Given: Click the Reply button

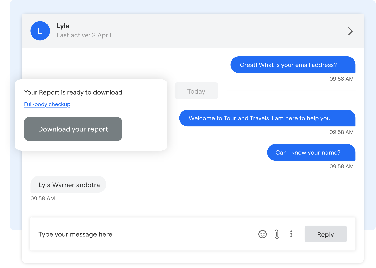Looking at the screenshot, I should click(x=326, y=234).
